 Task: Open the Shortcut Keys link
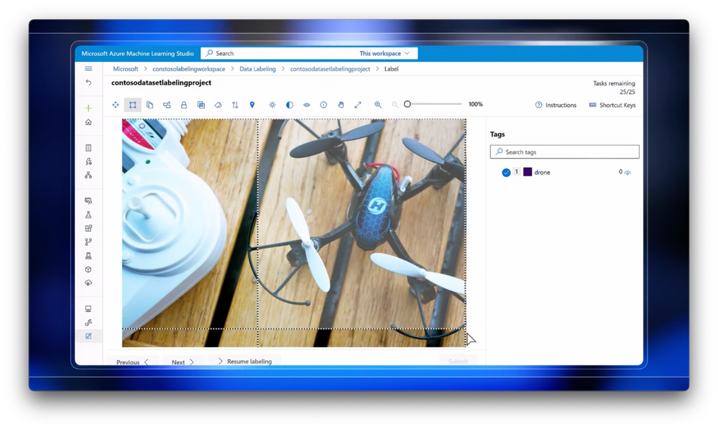coord(612,105)
